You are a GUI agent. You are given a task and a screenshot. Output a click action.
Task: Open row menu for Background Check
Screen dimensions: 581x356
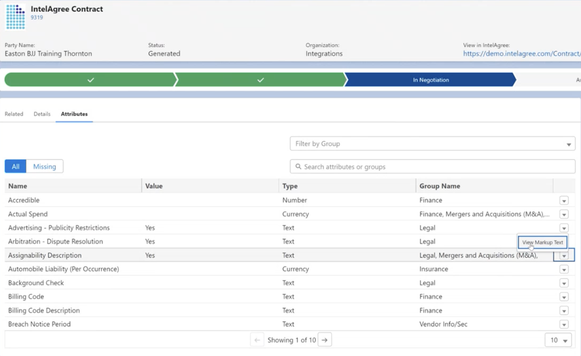click(564, 283)
